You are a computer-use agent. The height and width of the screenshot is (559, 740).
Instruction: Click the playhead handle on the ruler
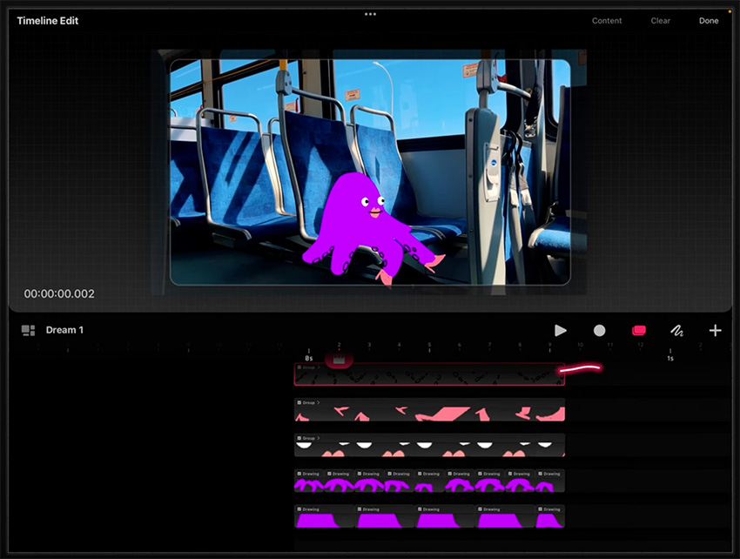pyautogui.click(x=339, y=360)
